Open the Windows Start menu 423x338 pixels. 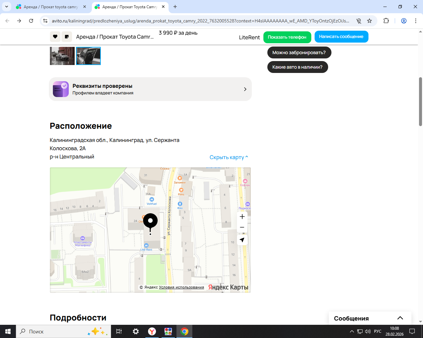[8, 331]
